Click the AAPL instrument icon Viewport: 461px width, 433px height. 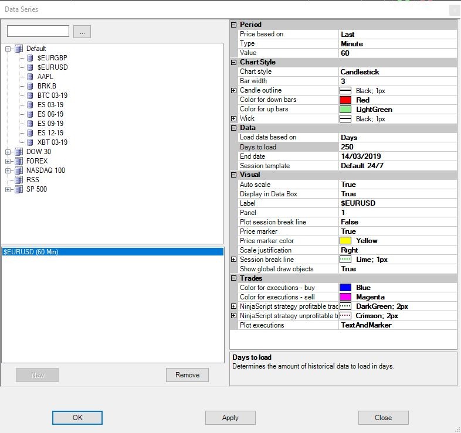(x=30, y=77)
